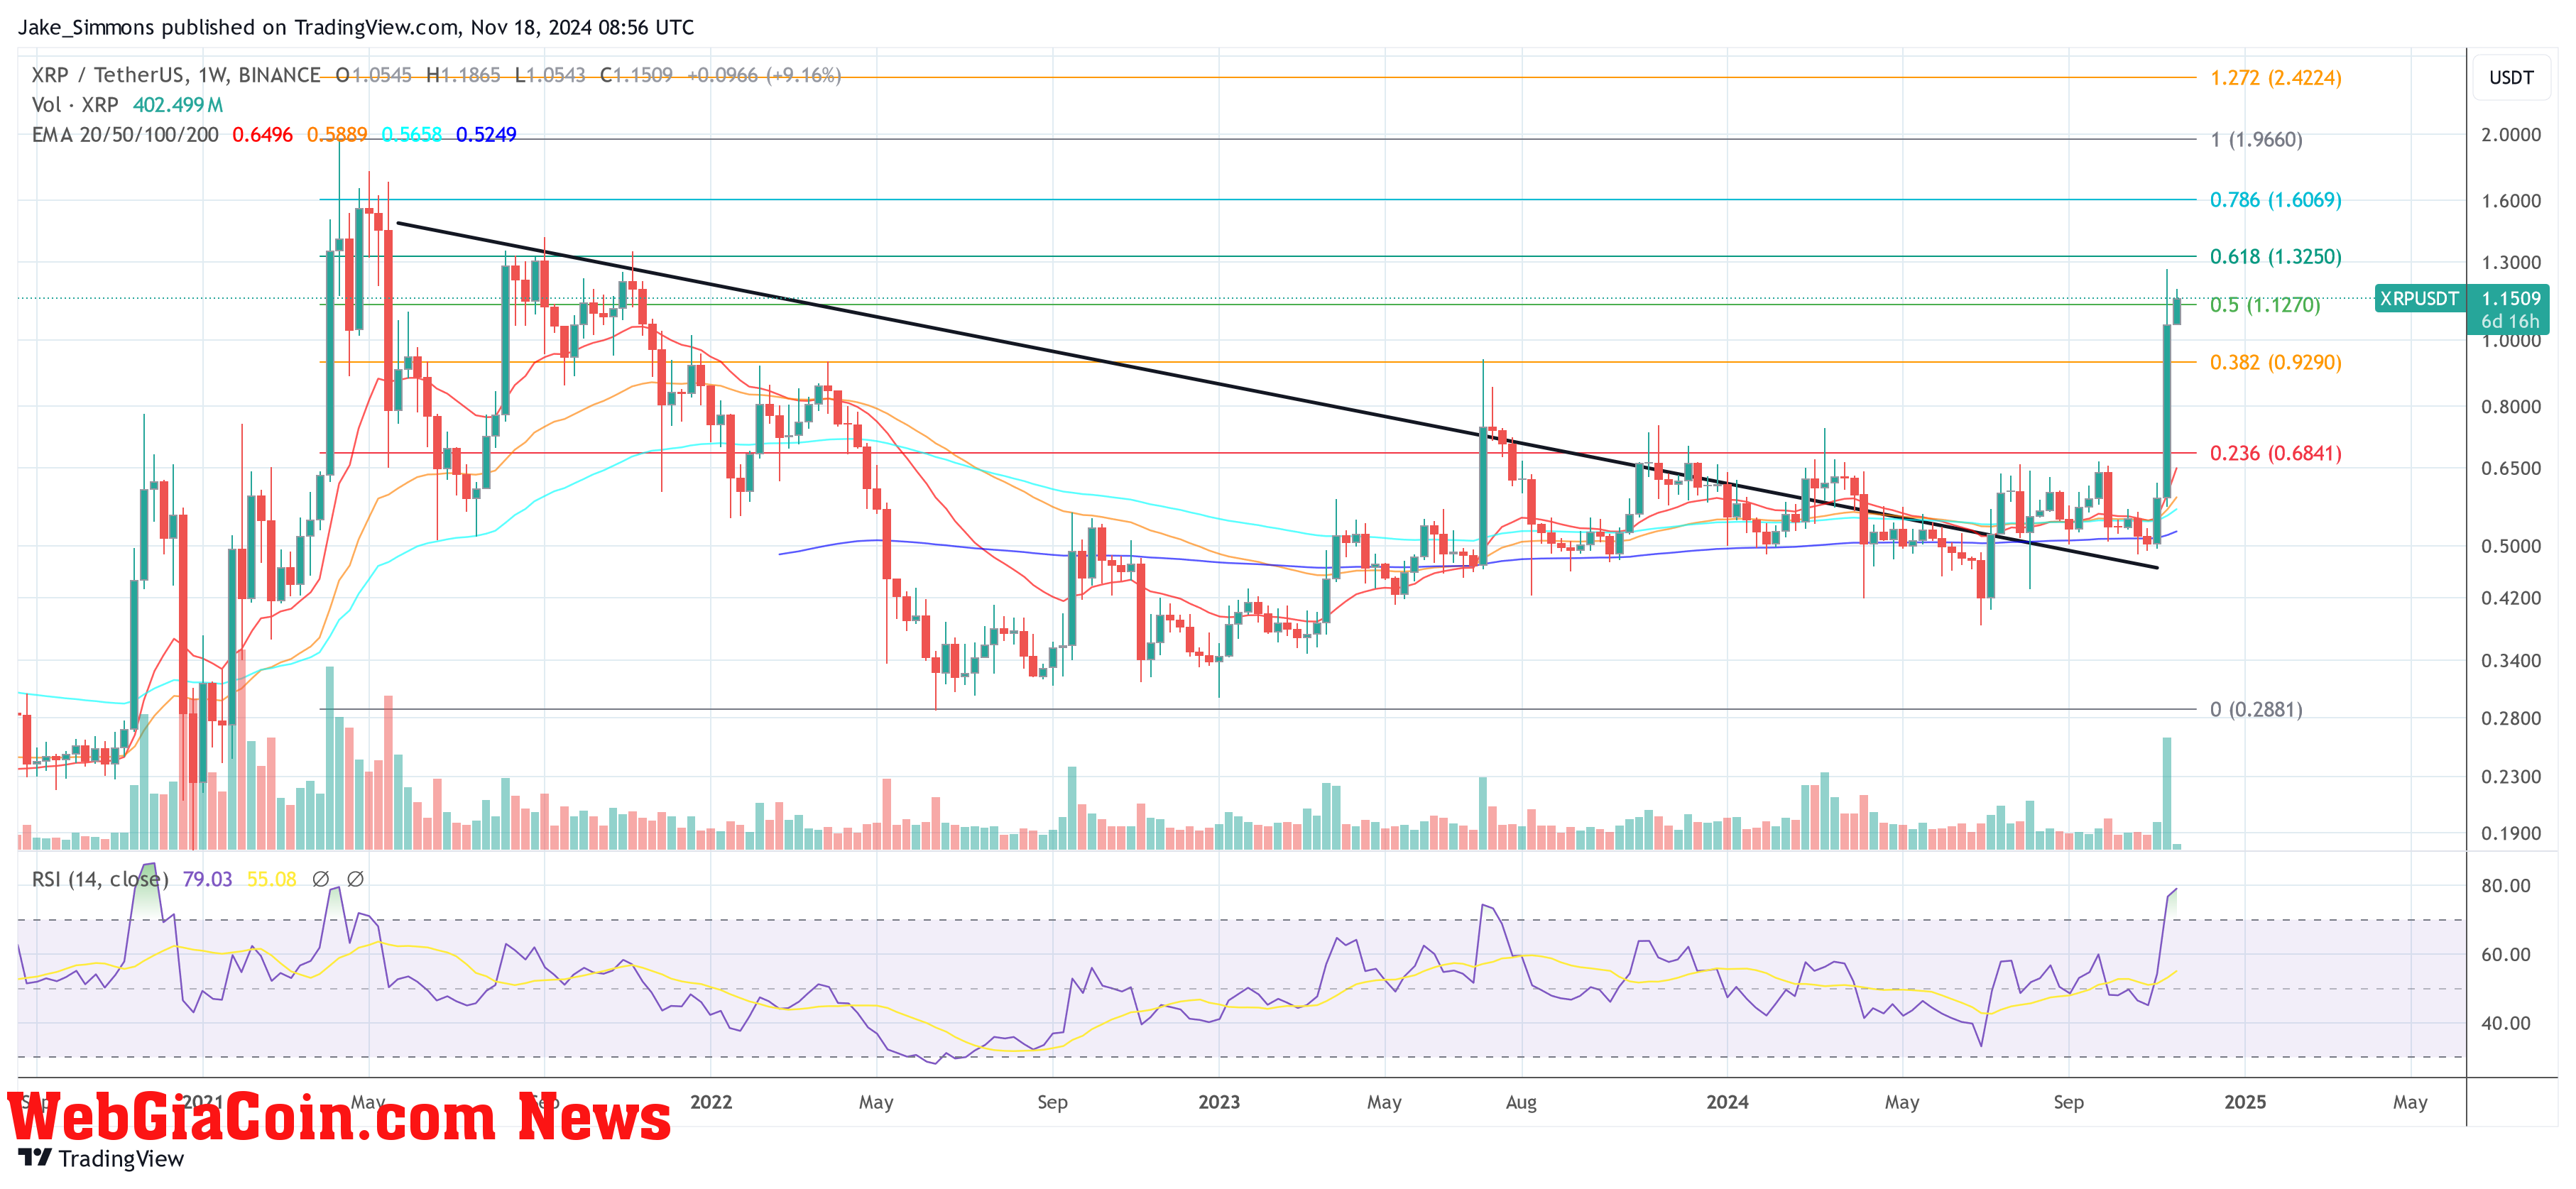The height and width of the screenshot is (1189, 2576).
Task: Click the 0.4200 price axis label
Action: [x=2510, y=598]
